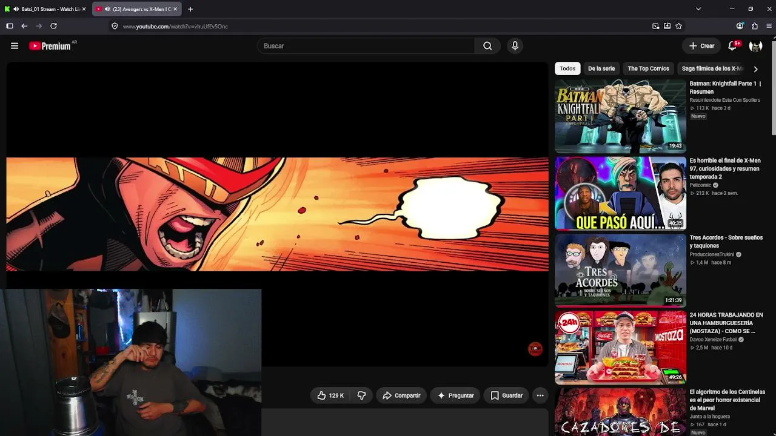Close the Batsi_01 Stream tab
The height and width of the screenshot is (436, 776).
point(84,9)
